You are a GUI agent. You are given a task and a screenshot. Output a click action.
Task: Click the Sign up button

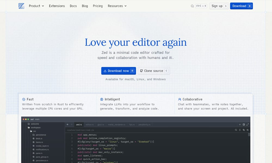click(x=219, y=6)
